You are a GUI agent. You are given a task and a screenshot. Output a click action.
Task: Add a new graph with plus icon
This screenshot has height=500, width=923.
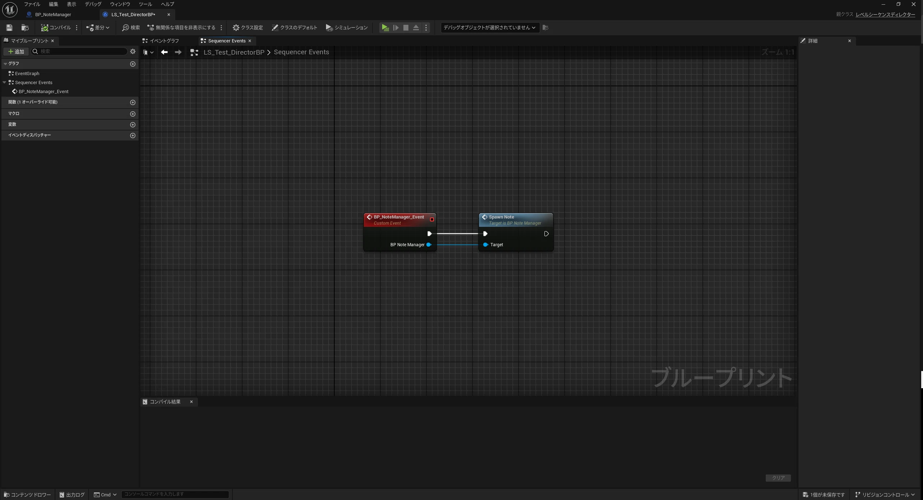pos(133,64)
